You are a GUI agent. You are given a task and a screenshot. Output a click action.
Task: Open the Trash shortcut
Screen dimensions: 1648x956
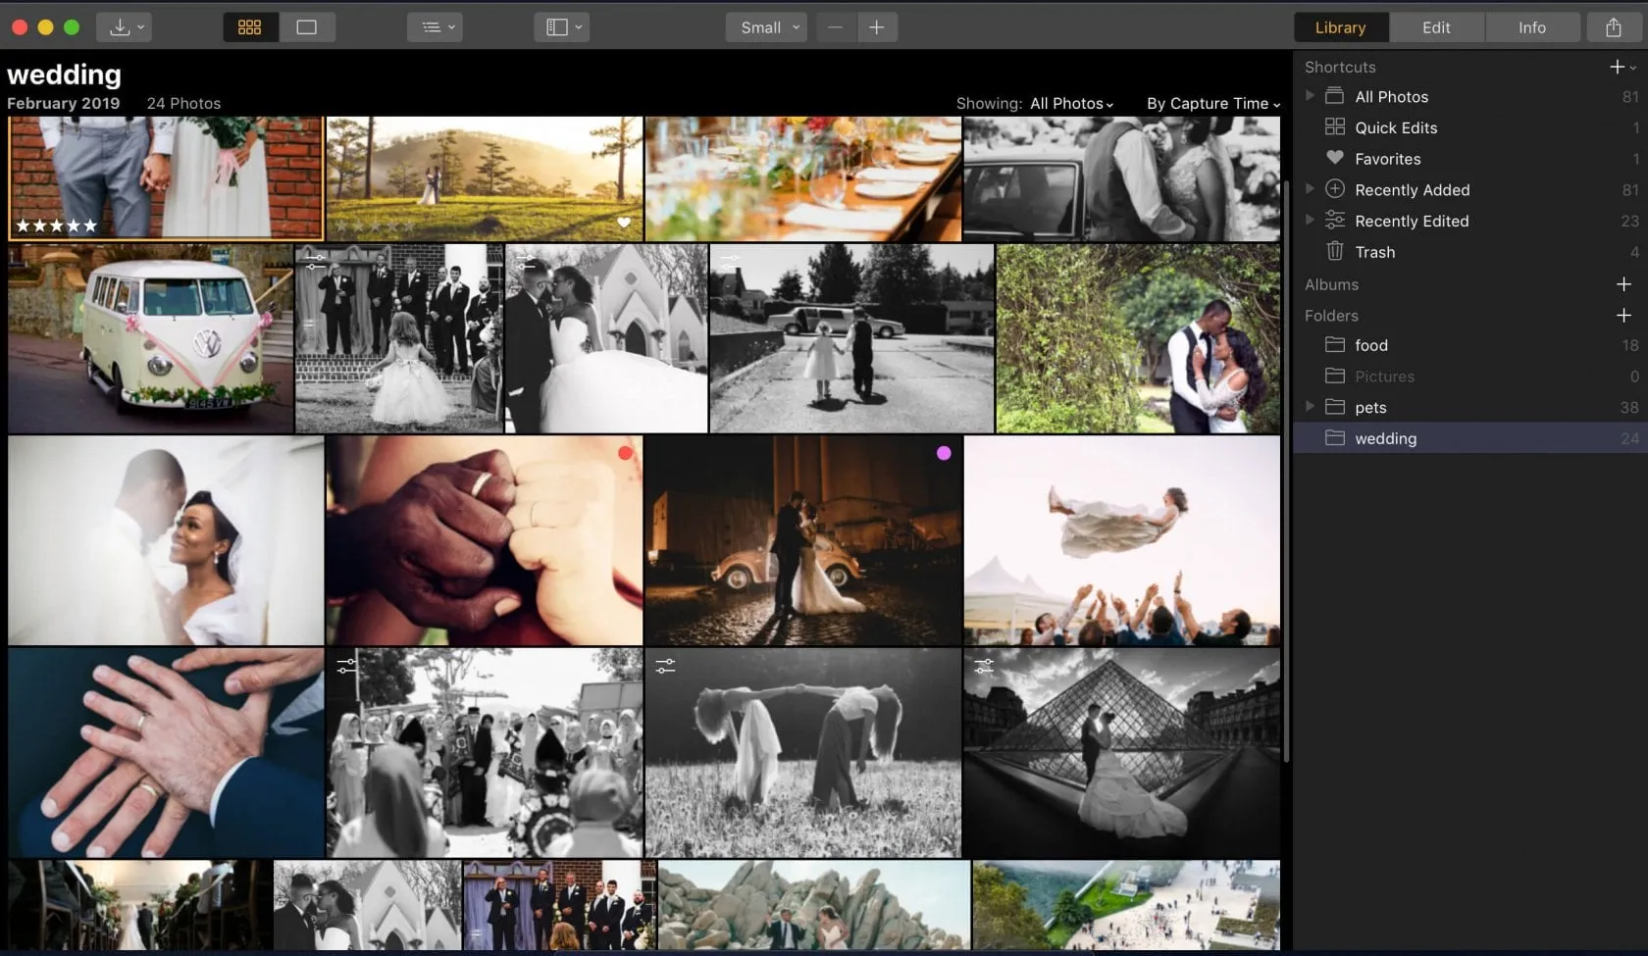tap(1374, 252)
